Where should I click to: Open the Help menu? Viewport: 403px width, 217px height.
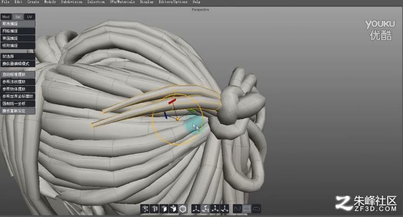196,2
